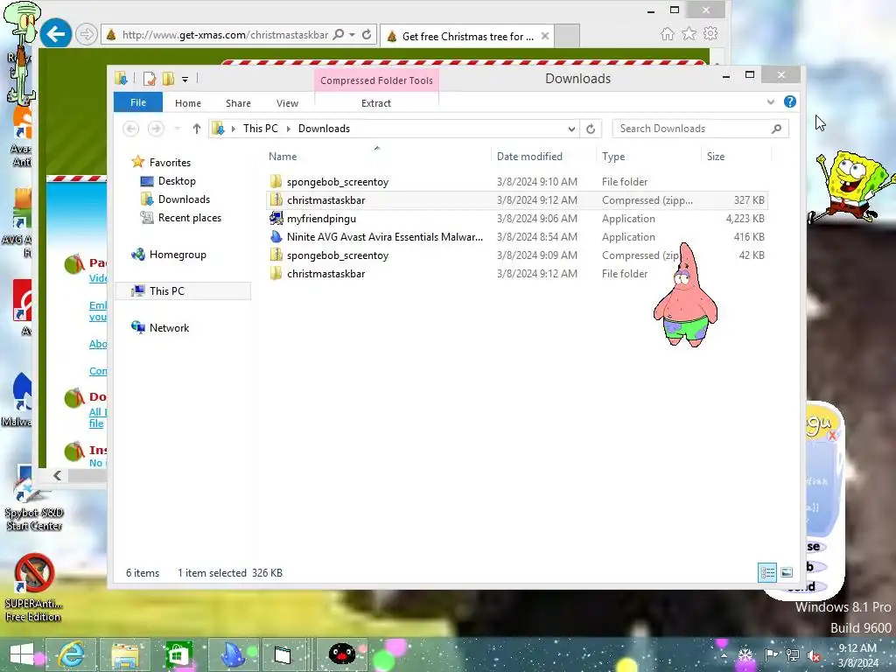Refresh the Downloads folder
This screenshot has width=896, height=672.
591,129
